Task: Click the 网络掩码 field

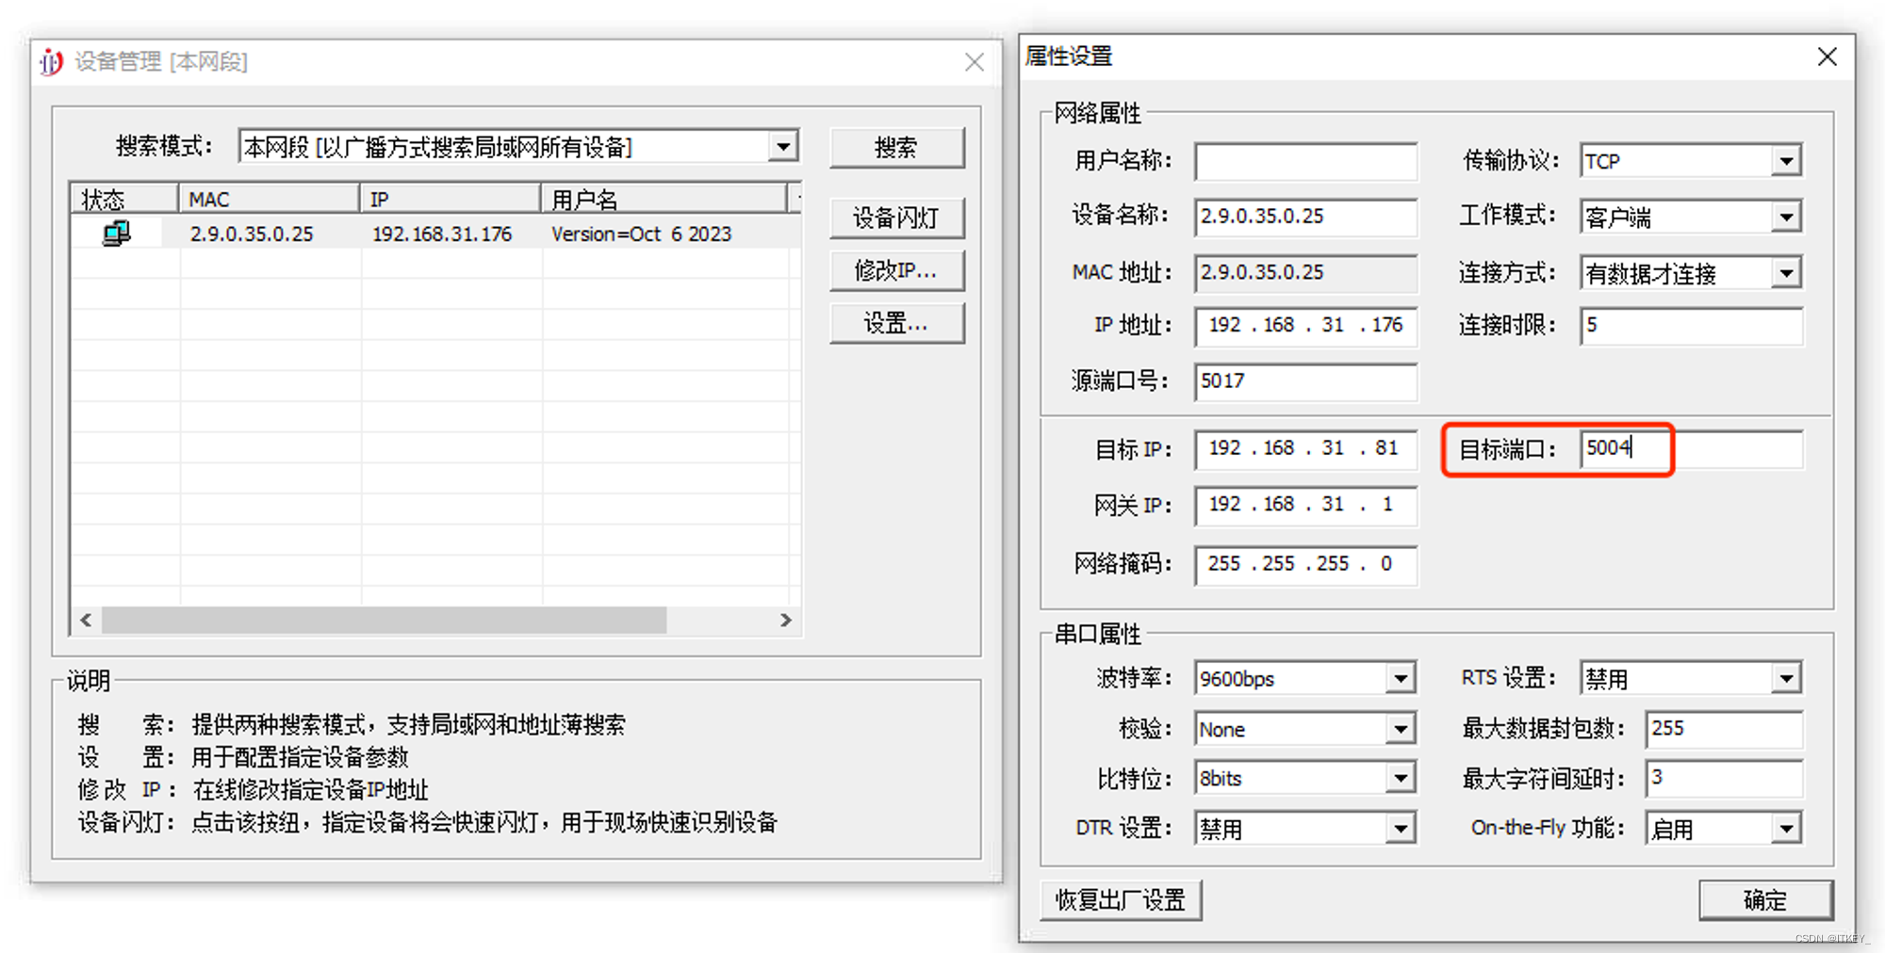Action: click(x=1306, y=565)
